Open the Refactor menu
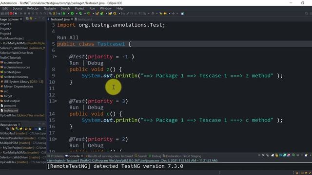The image size is (312, 175). coord(33,8)
